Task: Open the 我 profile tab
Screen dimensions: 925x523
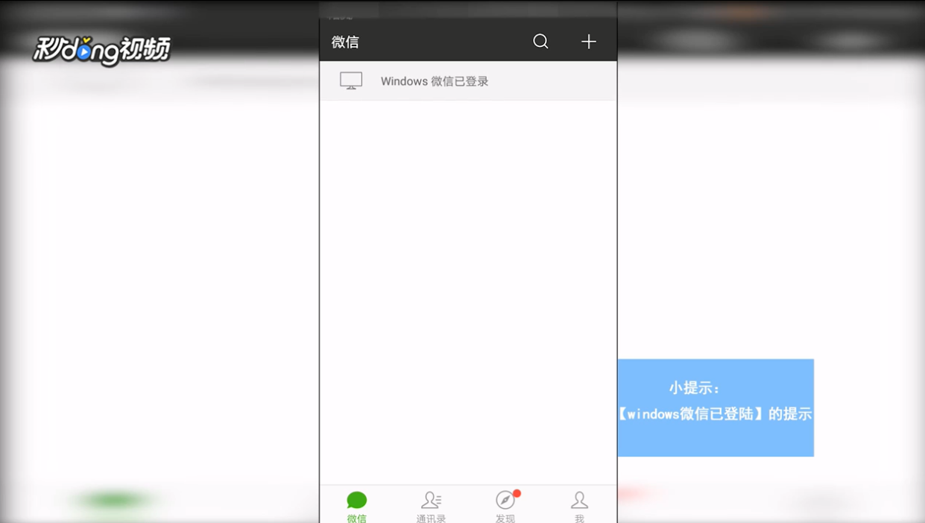Action: (579, 507)
